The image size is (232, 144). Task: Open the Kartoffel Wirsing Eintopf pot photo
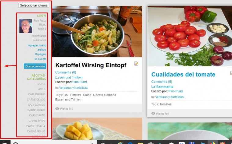coord(97,31)
